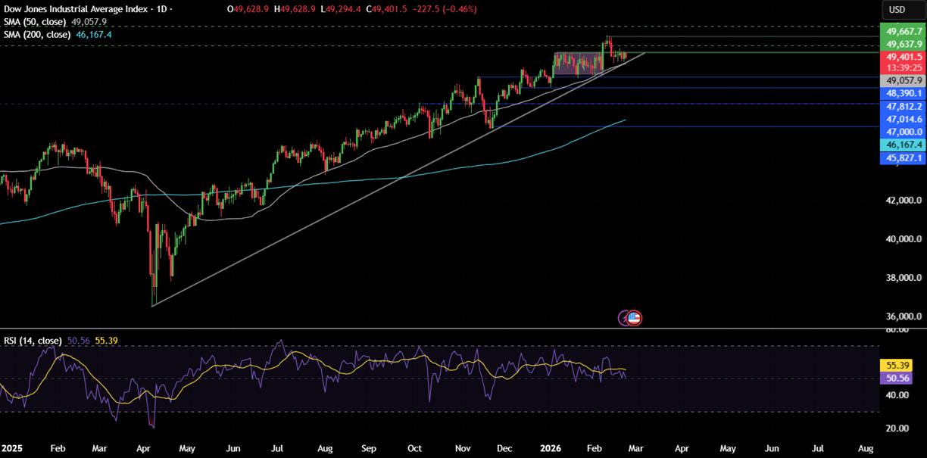Click the US flag economic event icon
Image resolution: width=927 pixels, height=458 pixels.
pyautogui.click(x=635, y=318)
